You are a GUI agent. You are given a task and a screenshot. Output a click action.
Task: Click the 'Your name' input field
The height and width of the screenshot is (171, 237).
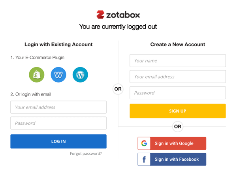[178, 61]
